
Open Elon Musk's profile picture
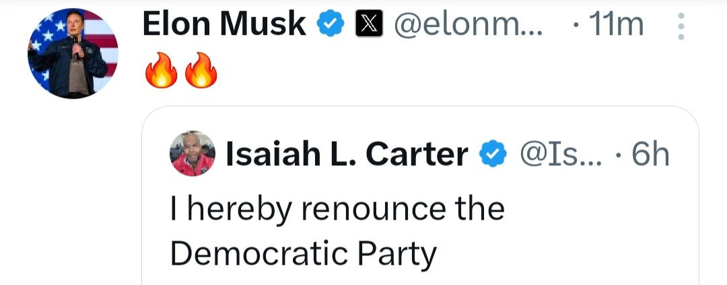(73, 53)
